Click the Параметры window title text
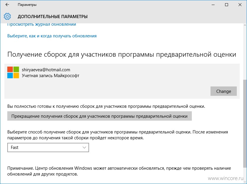This screenshot has width=247, height=184. tap(27, 5)
